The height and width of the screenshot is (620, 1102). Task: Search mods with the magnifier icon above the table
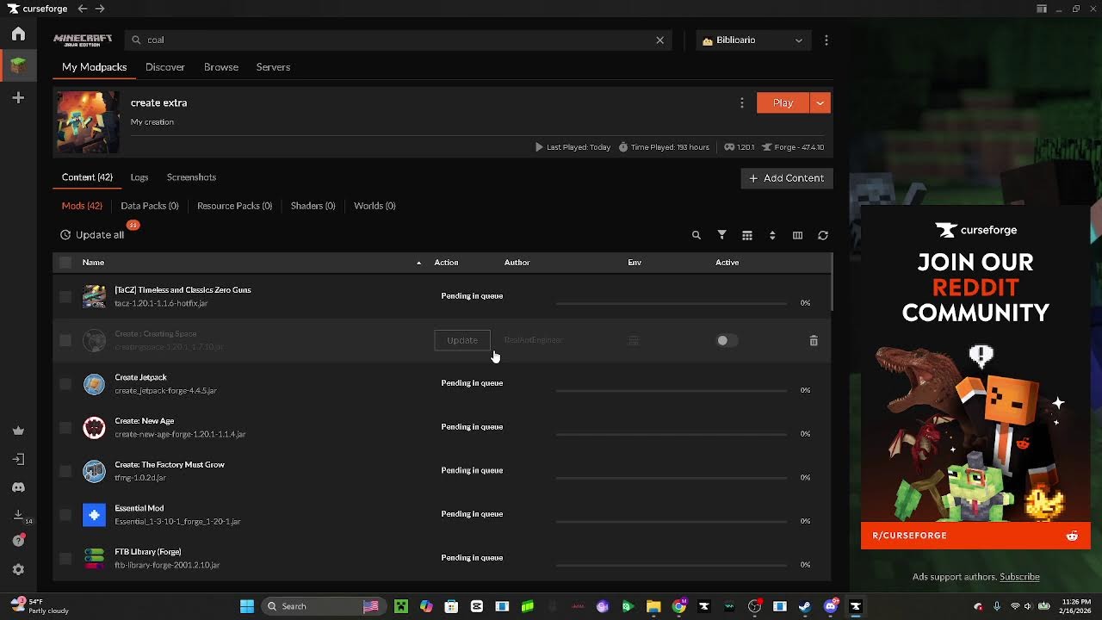(x=696, y=235)
